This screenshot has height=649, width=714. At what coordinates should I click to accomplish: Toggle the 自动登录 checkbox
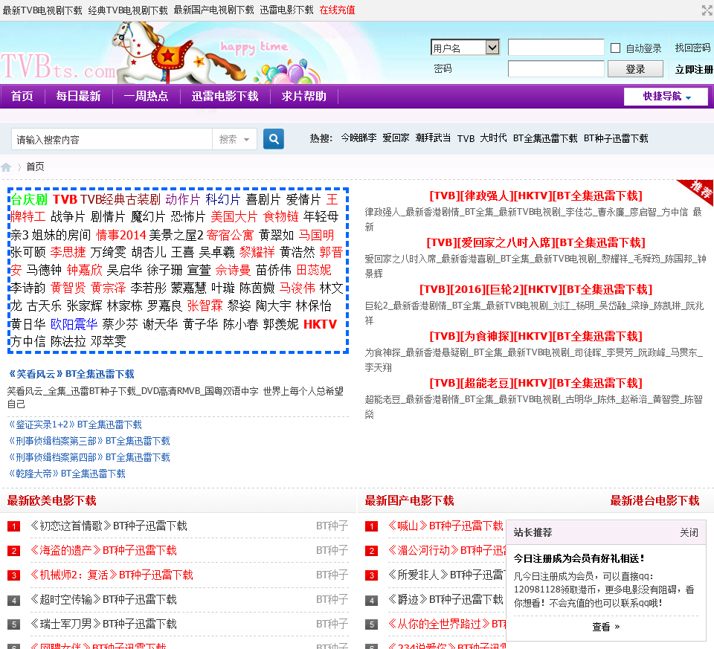[615, 48]
